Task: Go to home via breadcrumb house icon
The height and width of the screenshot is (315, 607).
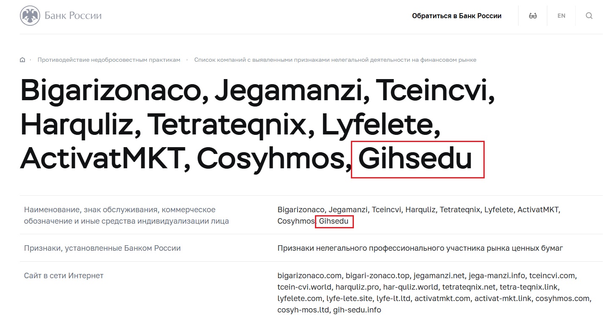Action: tap(22, 60)
